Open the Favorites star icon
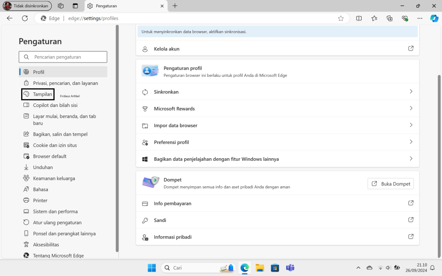 coord(374,18)
